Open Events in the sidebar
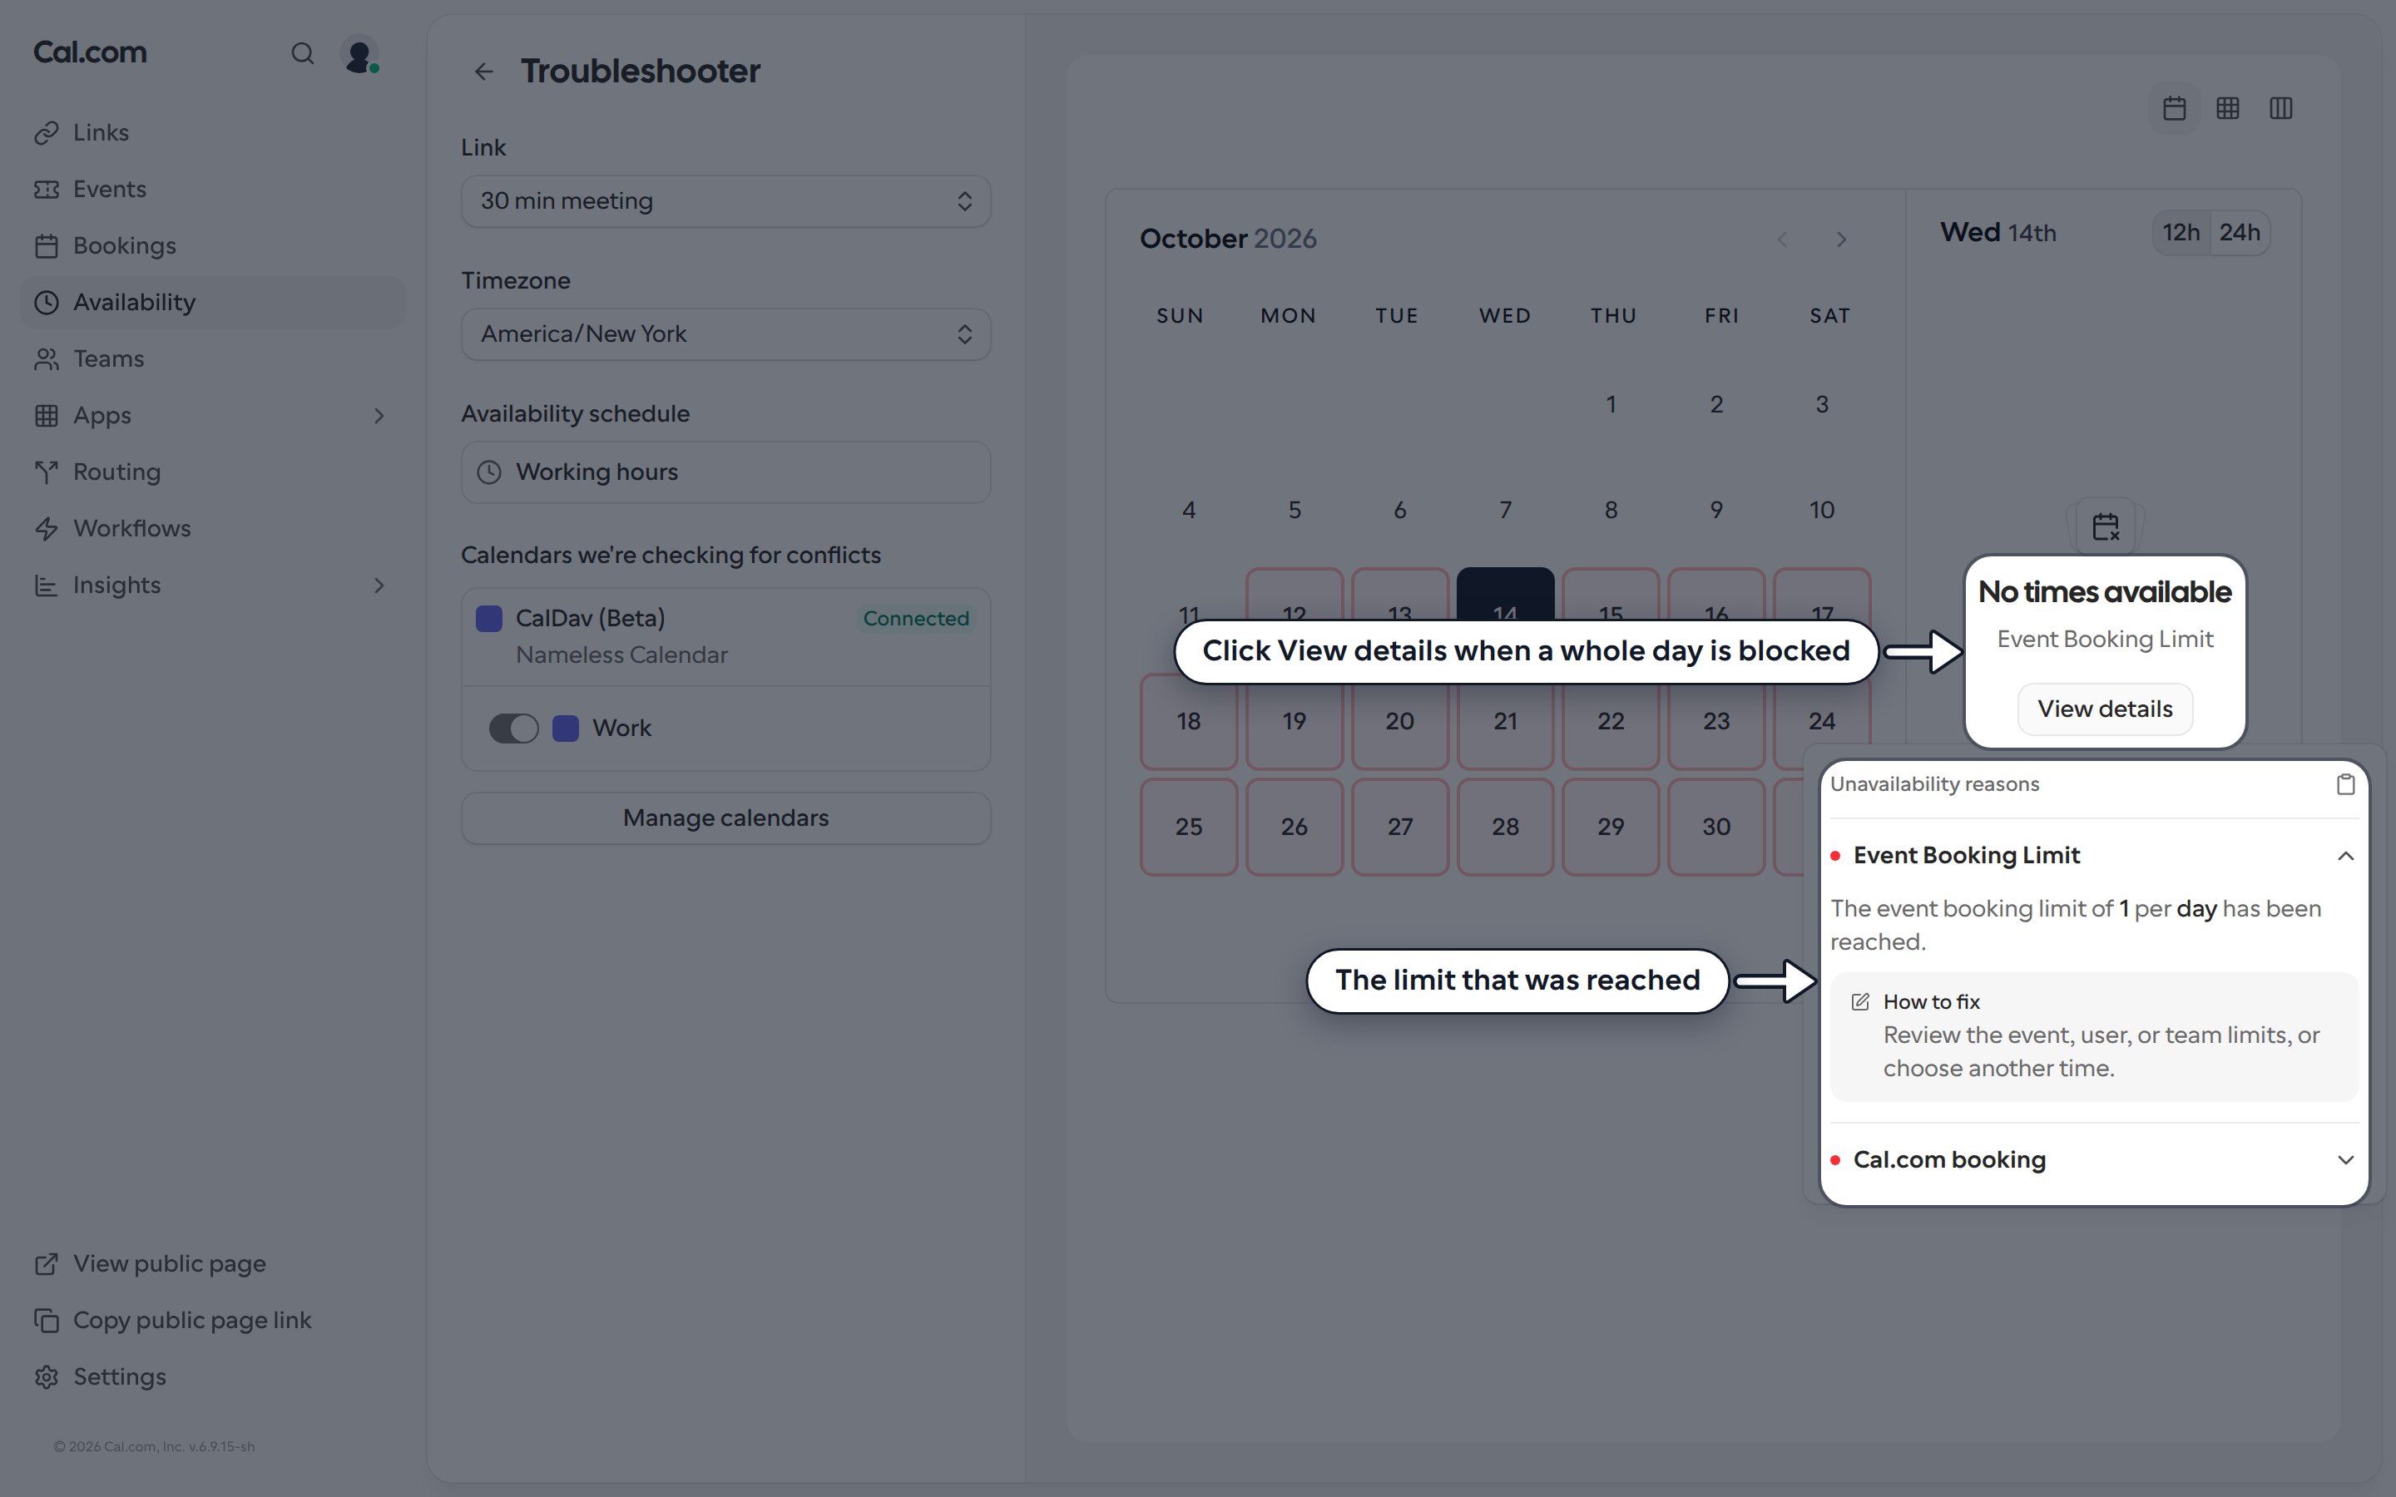 [213, 189]
